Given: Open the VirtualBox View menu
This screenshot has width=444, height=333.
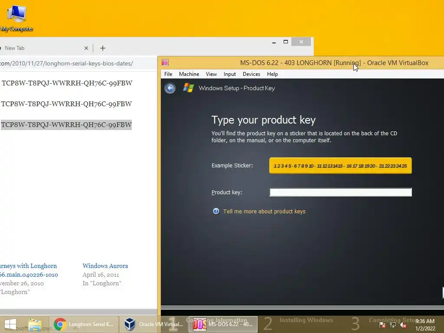Looking at the screenshot, I should pyautogui.click(x=211, y=74).
